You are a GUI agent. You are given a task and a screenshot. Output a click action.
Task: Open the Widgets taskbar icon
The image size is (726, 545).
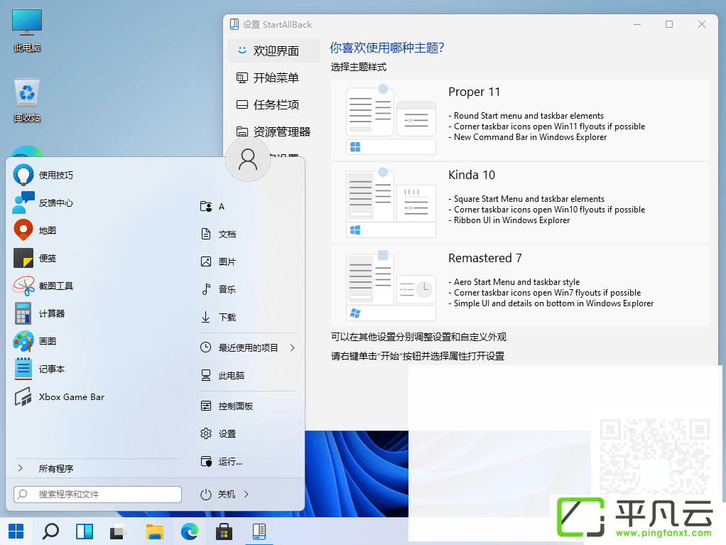click(x=85, y=531)
